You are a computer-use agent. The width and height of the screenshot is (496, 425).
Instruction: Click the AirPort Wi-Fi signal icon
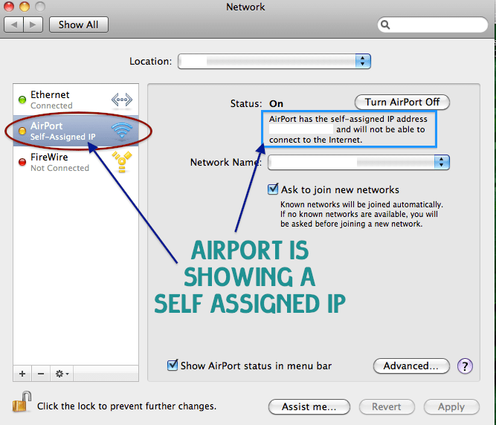(122, 131)
